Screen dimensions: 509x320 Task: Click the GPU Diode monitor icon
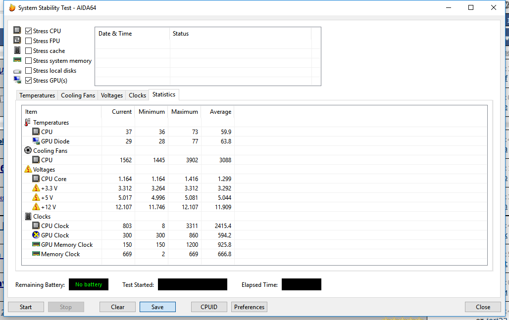pos(36,141)
